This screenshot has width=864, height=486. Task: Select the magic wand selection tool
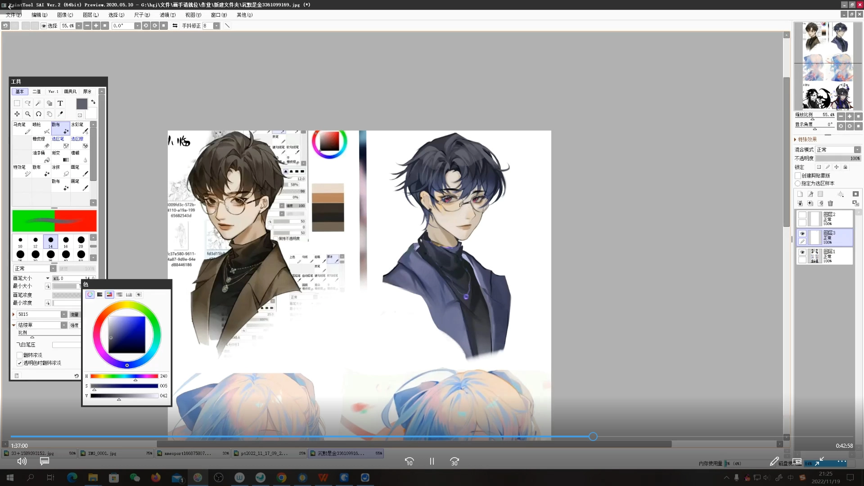click(38, 103)
